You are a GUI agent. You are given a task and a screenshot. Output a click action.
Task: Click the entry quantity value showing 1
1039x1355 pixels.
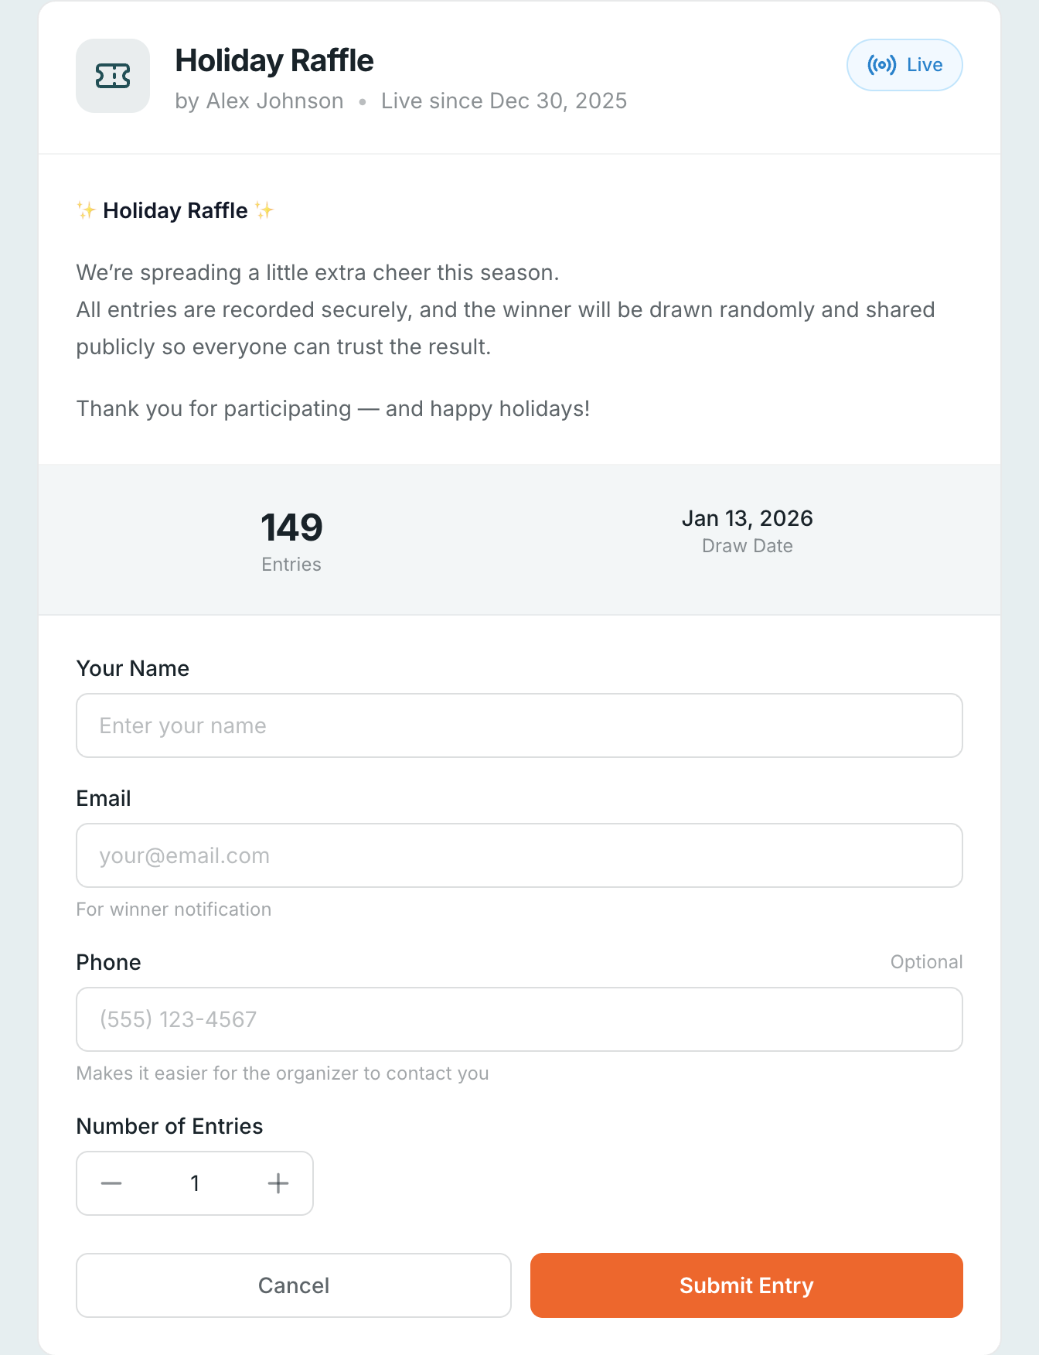(194, 1183)
